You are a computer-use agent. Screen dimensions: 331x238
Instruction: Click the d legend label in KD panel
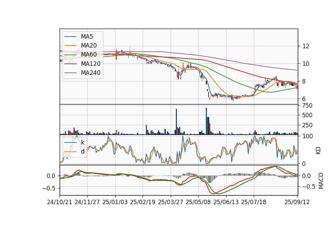click(83, 151)
